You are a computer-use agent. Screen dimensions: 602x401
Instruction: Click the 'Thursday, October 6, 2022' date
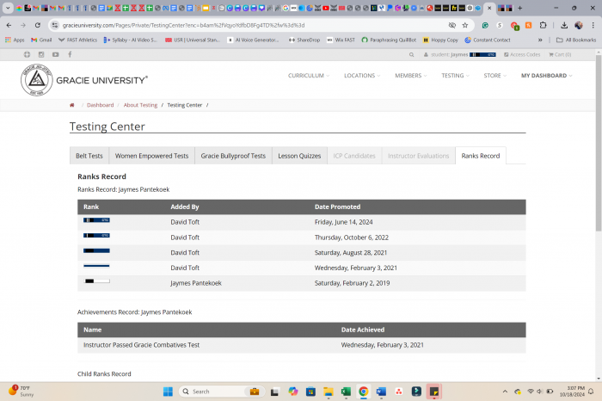tap(351, 238)
